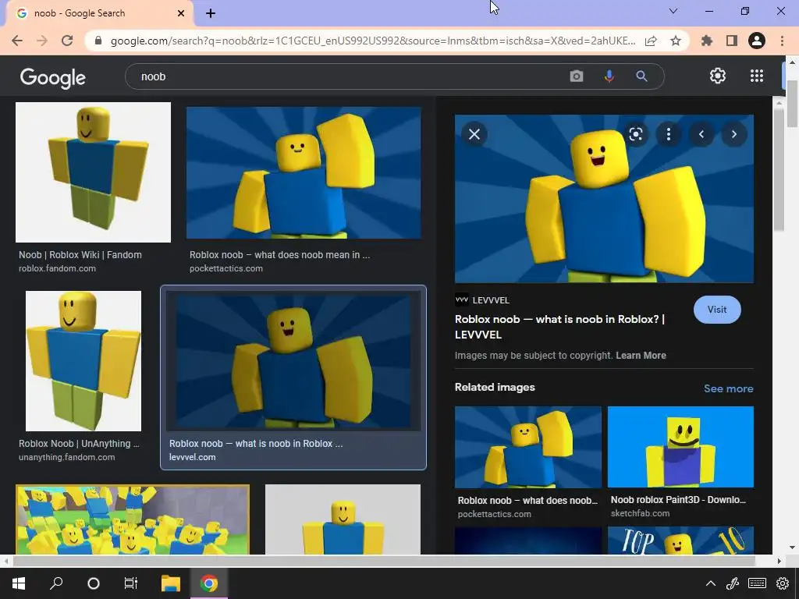The width and height of the screenshot is (799, 599).
Task: Click the Chrome forward arrow
Action: tap(42, 41)
